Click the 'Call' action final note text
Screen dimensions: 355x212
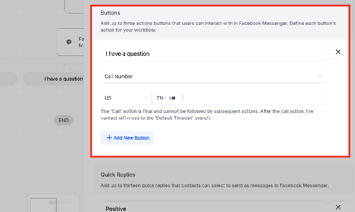(207, 115)
